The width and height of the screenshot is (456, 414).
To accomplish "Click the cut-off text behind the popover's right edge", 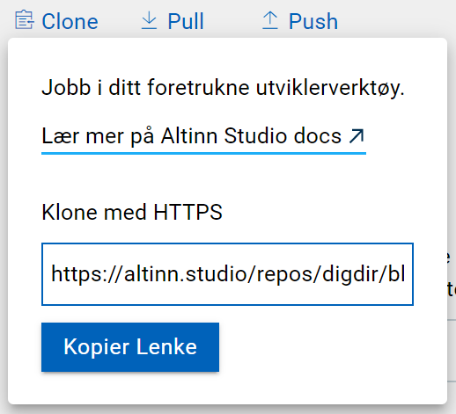I will (452, 274).
